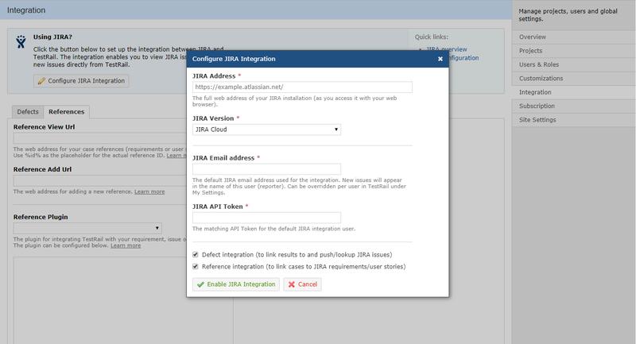This screenshot has width=636, height=344.
Task: Click Enable JIRA Integration button
Action: coord(236,284)
